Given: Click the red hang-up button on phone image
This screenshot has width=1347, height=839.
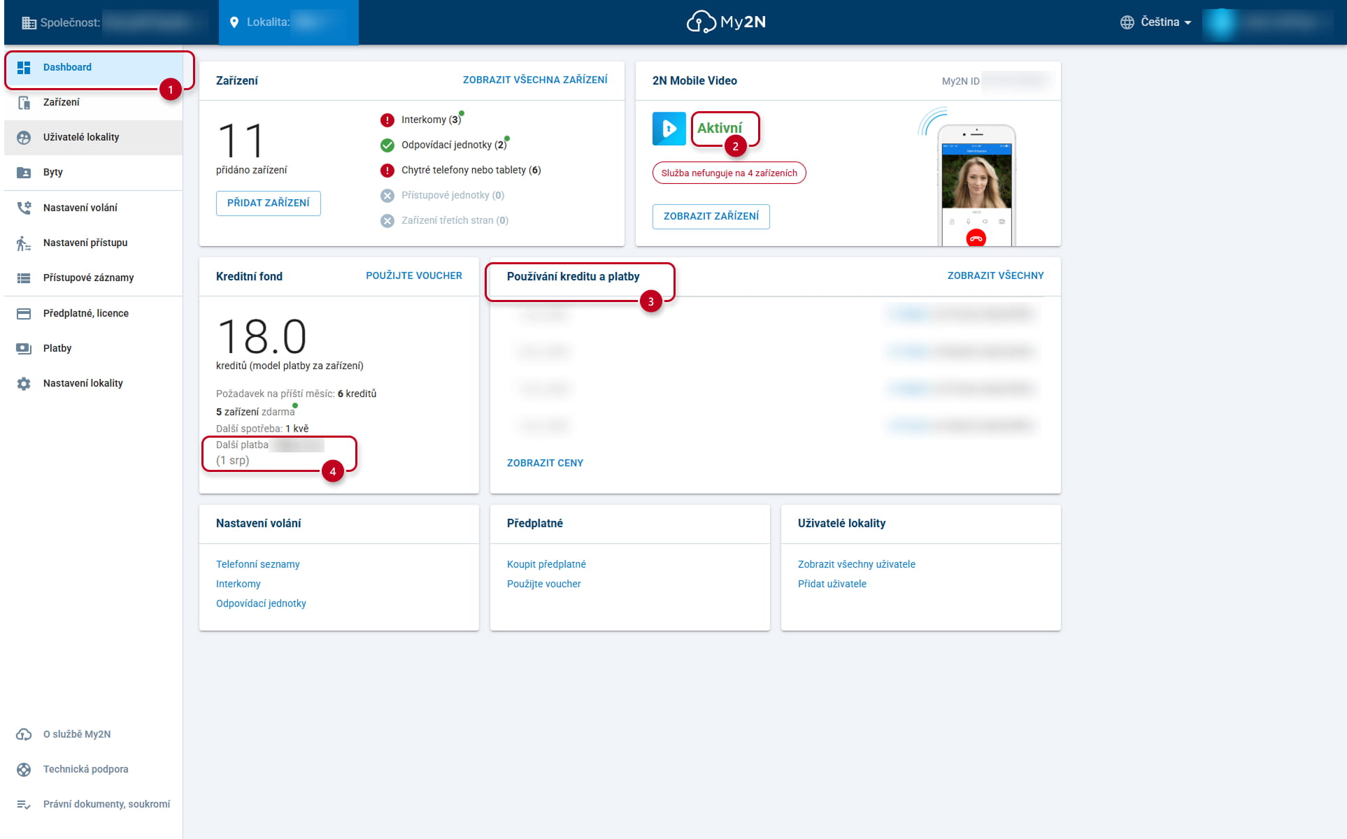Looking at the screenshot, I should click(976, 238).
